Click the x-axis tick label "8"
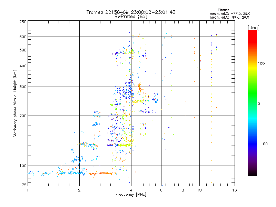Screen dimensions: 276x207 coord(183,190)
